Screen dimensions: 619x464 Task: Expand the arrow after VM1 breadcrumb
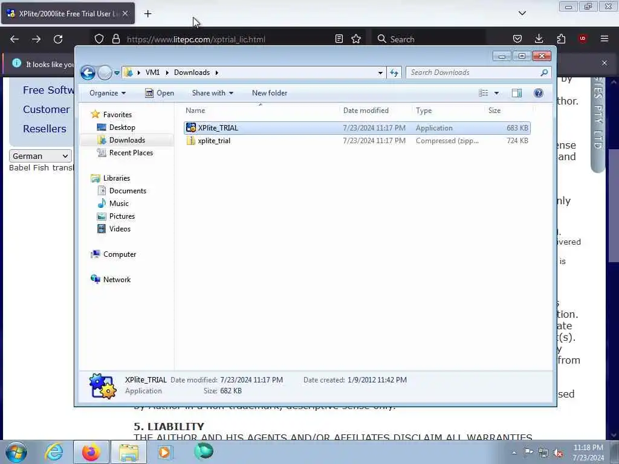(x=167, y=72)
